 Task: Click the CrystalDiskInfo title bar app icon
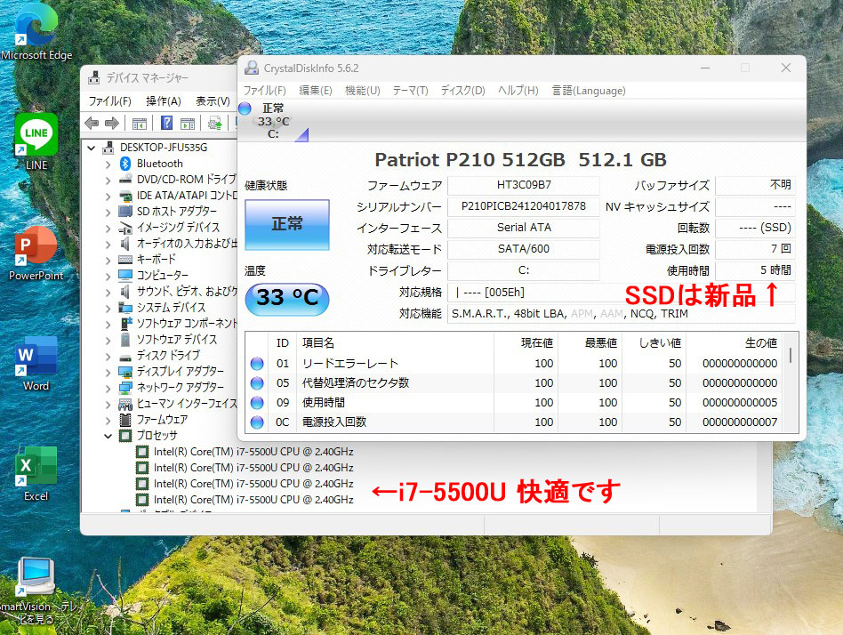tap(251, 68)
